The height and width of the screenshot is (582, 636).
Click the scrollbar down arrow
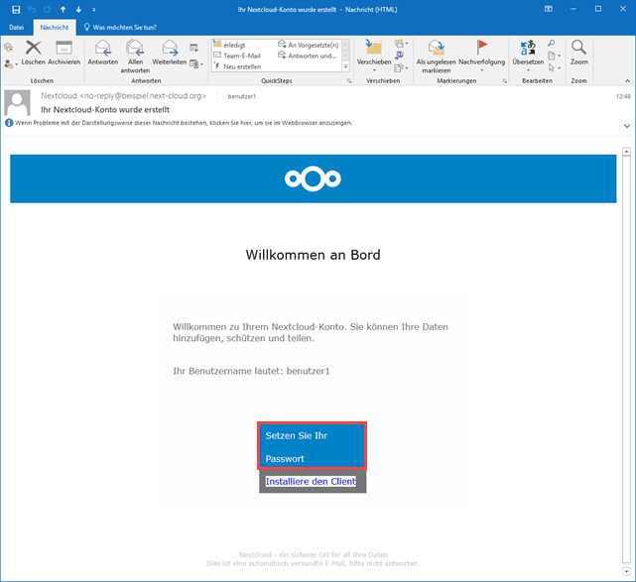point(626,571)
